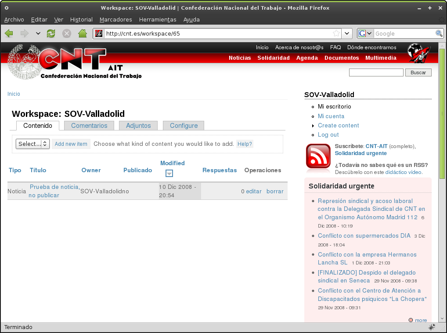
Task: Switch to the Adjuntos tab
Action: [x=138, y=126]
